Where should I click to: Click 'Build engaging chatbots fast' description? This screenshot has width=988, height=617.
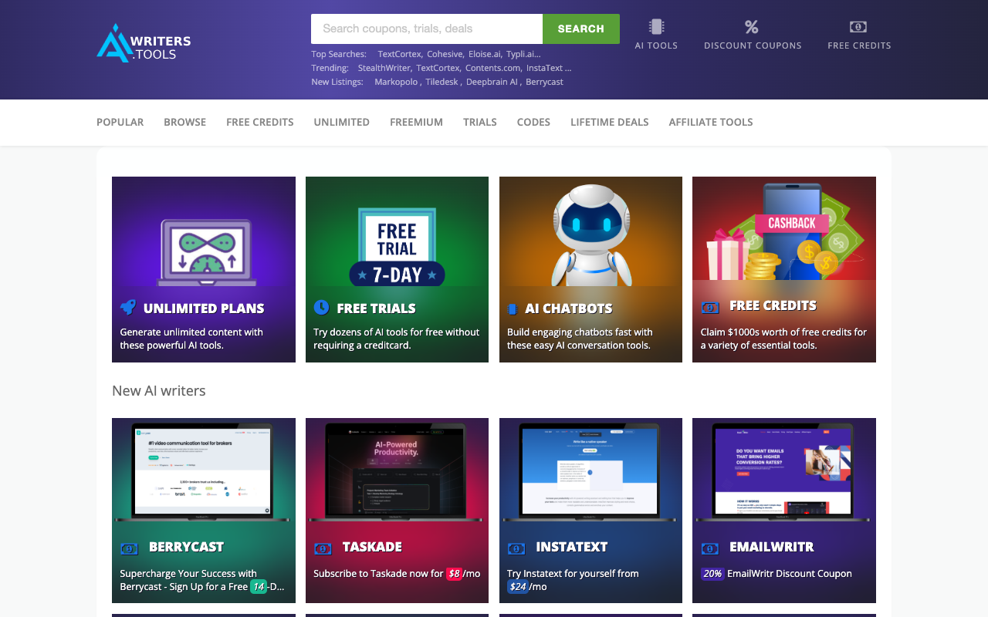coord(580,339)
